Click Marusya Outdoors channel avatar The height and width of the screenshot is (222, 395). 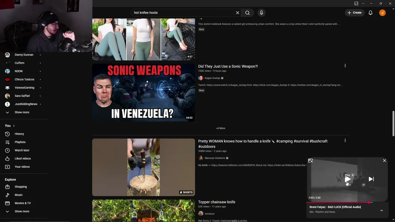tap(201, 158)
